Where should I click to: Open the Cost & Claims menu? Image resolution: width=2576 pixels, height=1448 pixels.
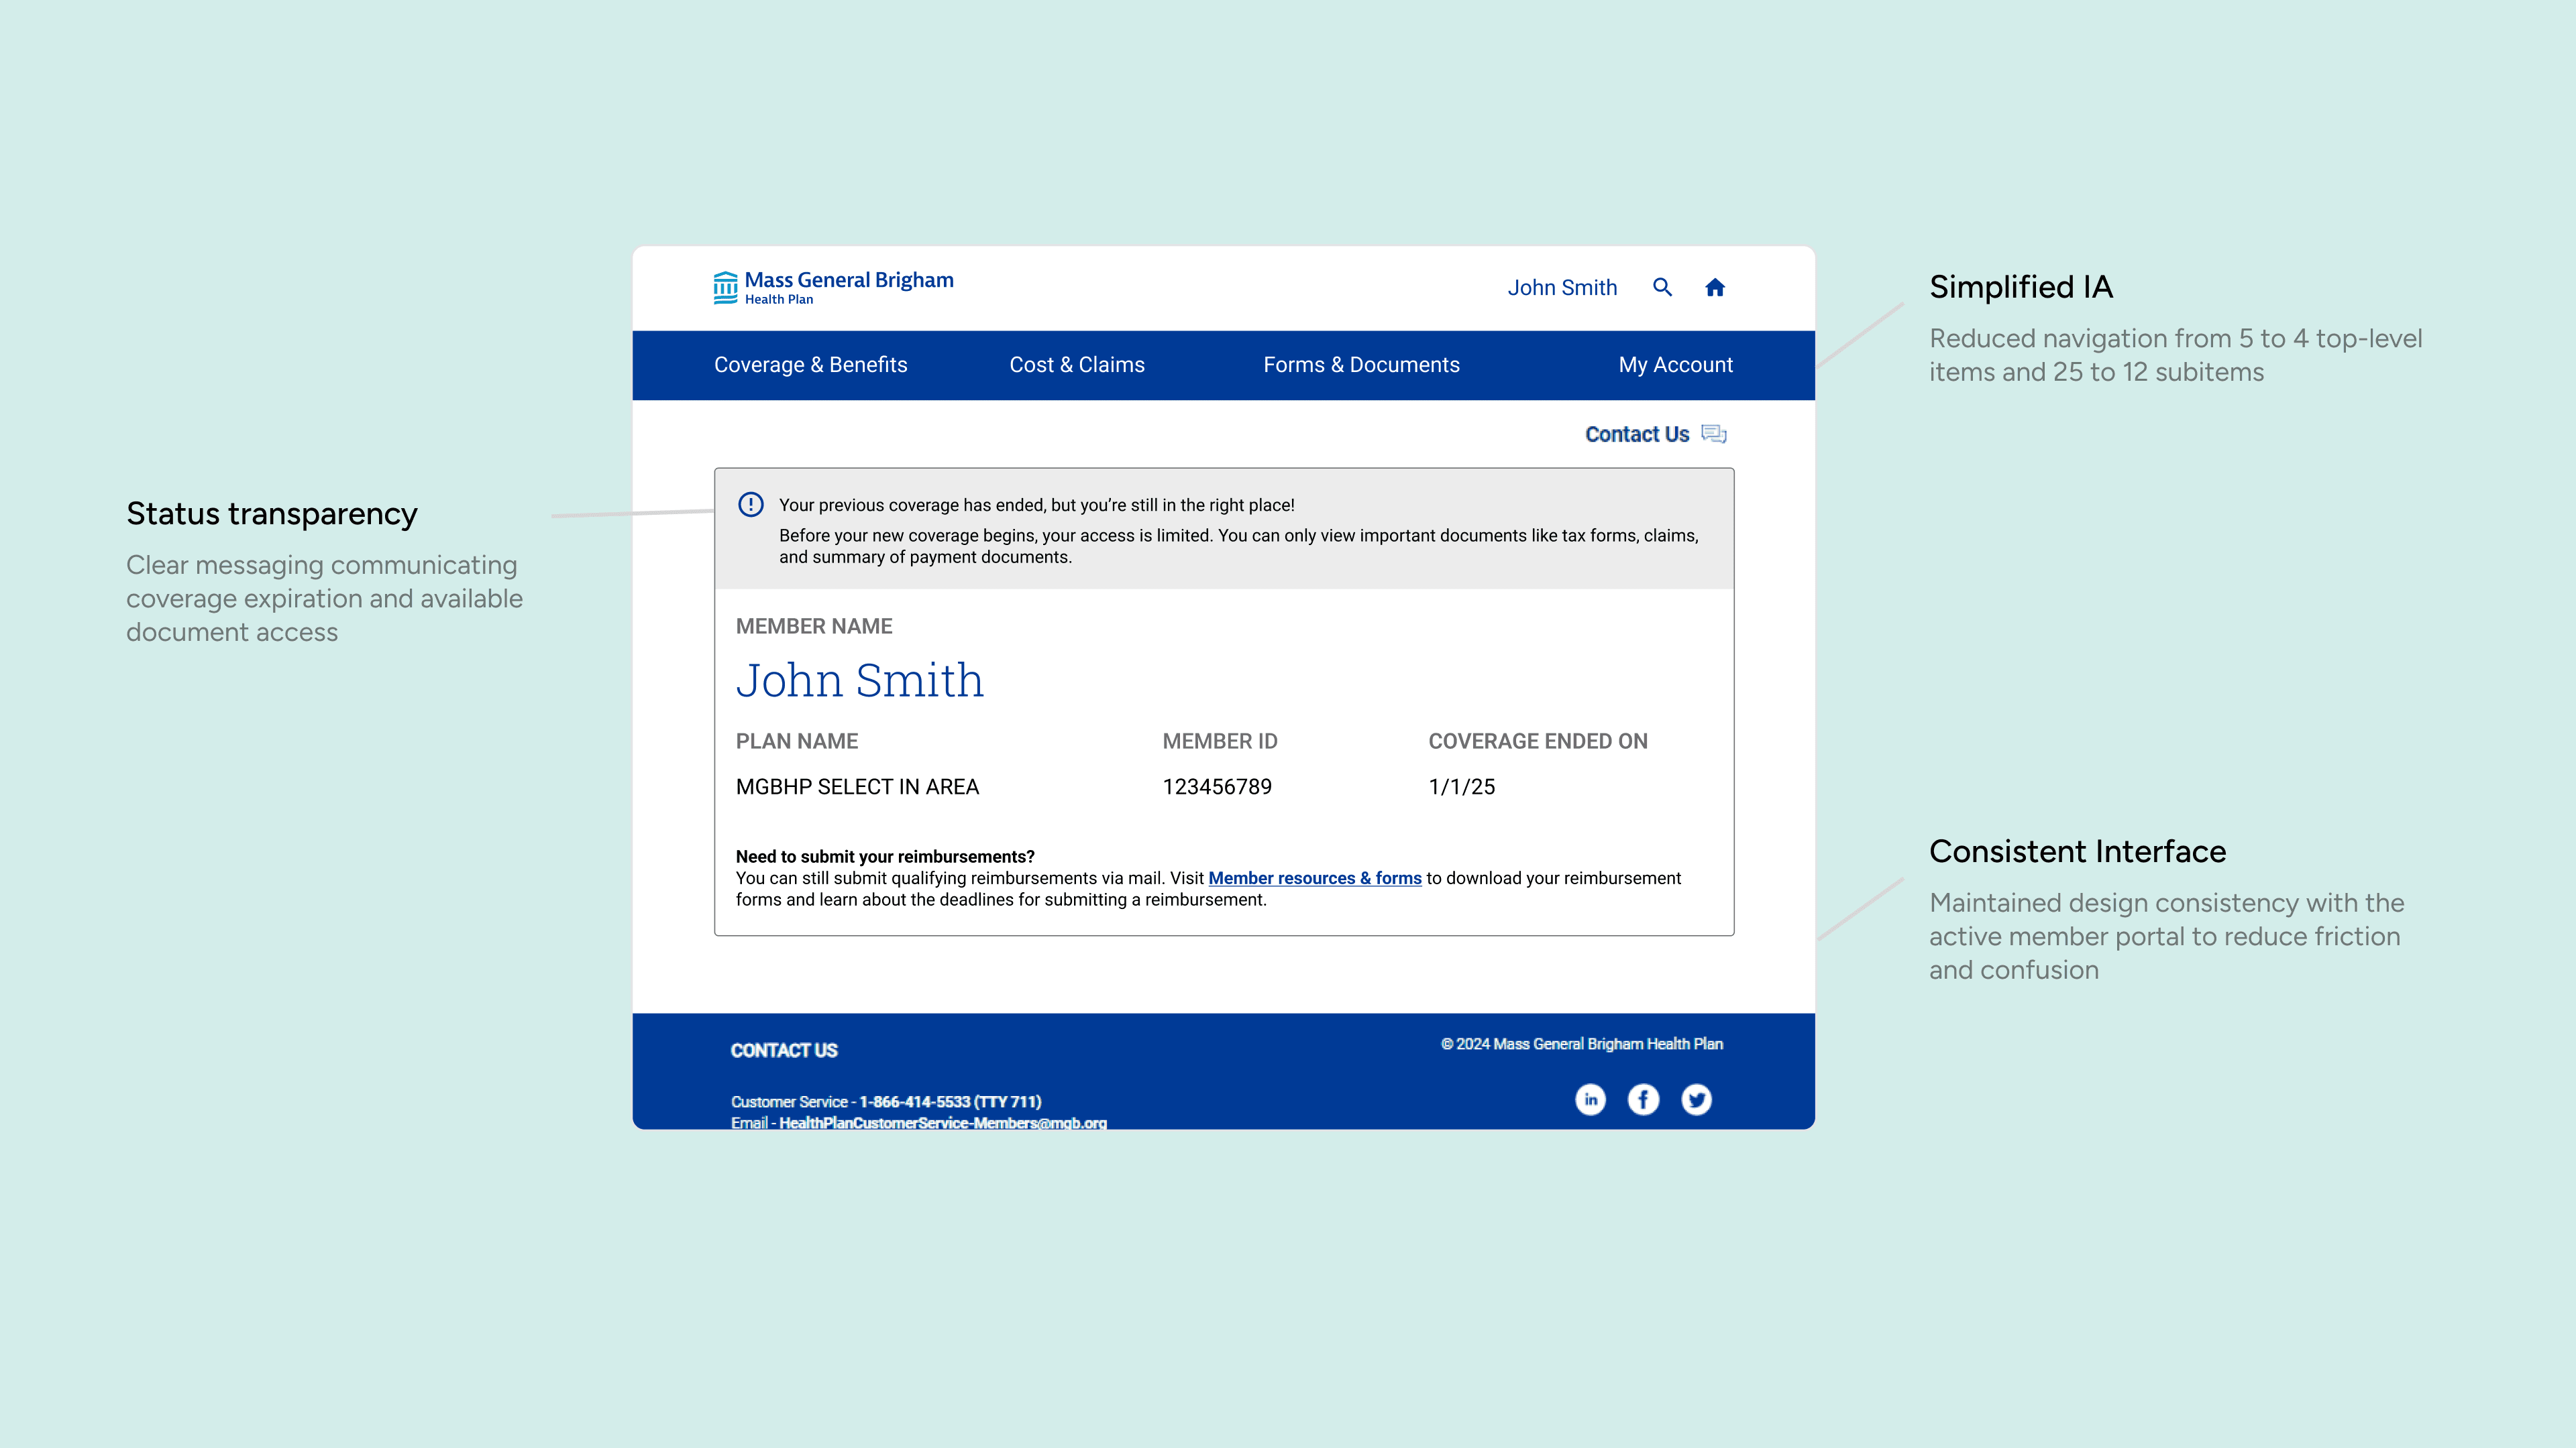(x=1077, y=365)
